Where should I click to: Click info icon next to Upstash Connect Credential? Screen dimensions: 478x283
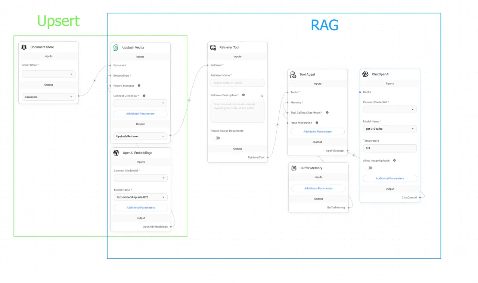[x=144, y=96]
